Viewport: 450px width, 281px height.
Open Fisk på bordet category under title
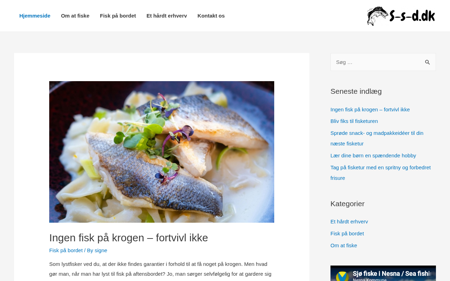coord(66,250)
